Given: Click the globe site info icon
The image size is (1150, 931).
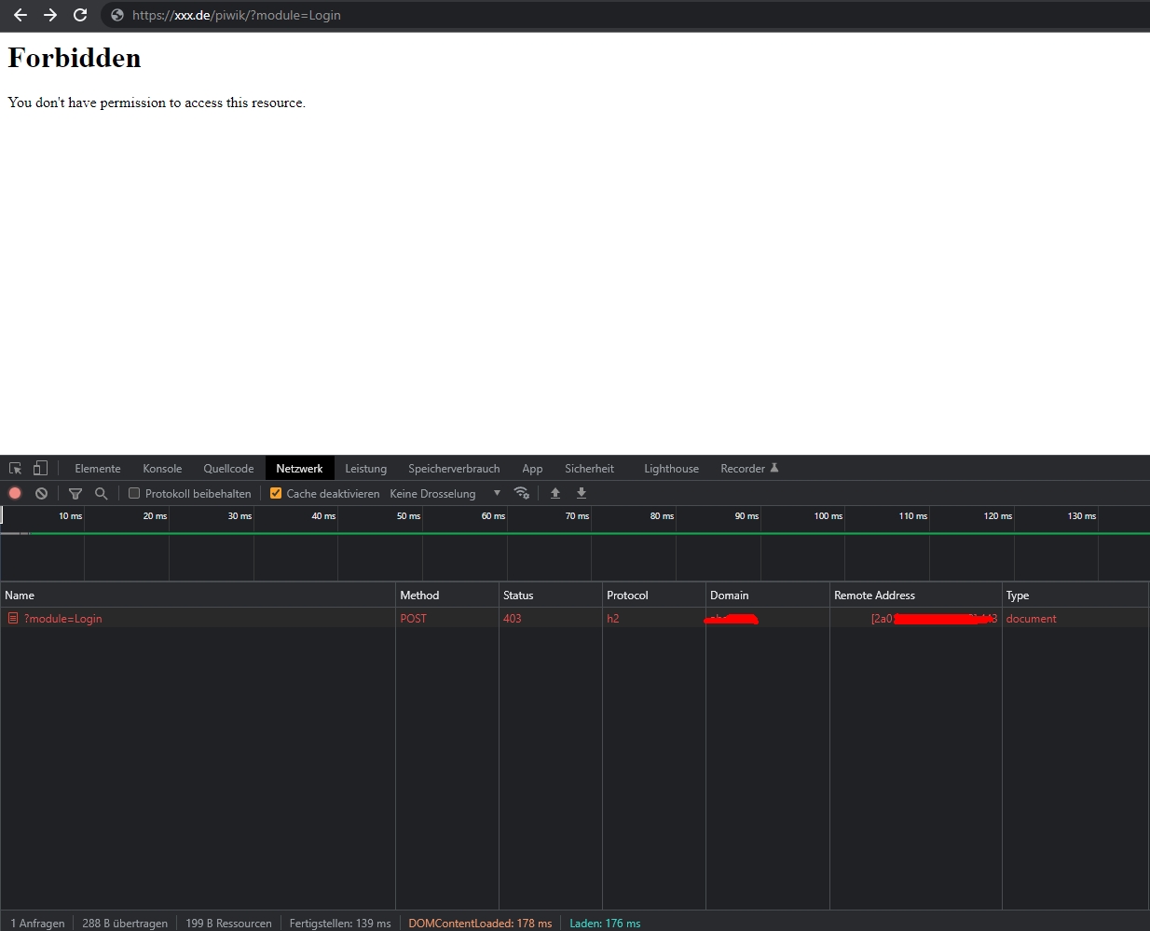Looking at the screenshot, I should point(117,15).
